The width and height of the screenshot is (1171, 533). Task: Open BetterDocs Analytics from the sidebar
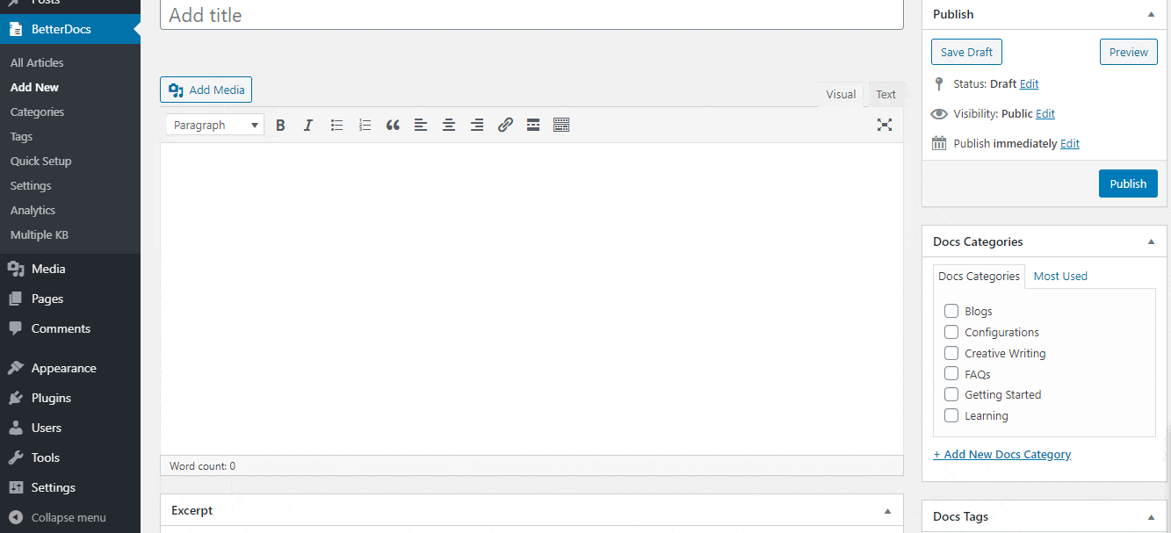(x=33, y=210)
